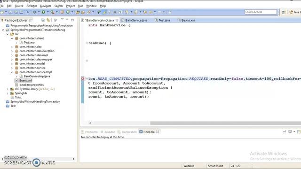301x169 pixels.
Task: Switch to the Javadoc view tab
Action: point(108,132)
